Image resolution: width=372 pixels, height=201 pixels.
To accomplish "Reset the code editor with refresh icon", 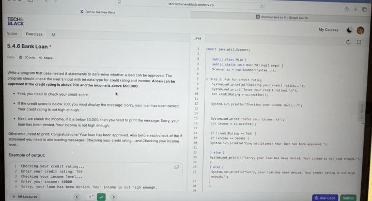I will (x=348, y=42).
